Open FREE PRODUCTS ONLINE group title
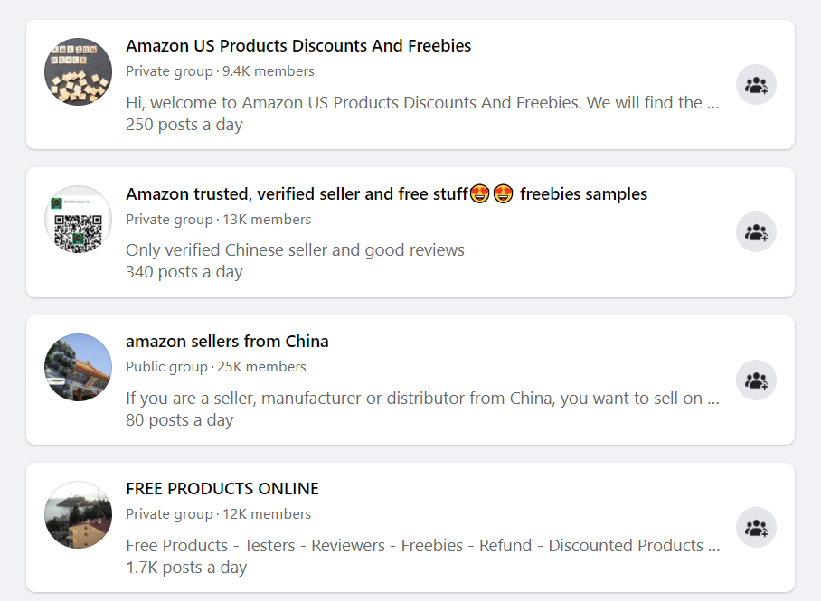Screen dimensions: 821x601 pyautogui.click(x=222, y=488)
